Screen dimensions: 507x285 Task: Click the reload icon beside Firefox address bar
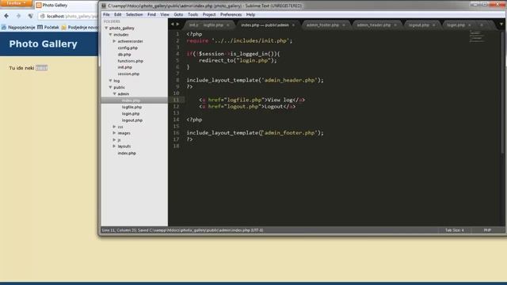(x=30, y=16)
